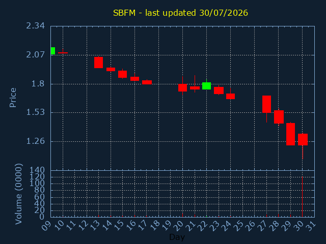Click the chart title SBFM last updated
Viewport: 326px width, 244px height.
[x=180, y=13]
